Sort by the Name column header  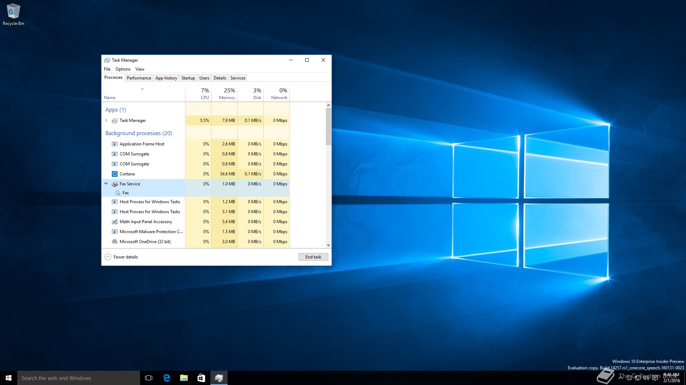tap(143, 94)
